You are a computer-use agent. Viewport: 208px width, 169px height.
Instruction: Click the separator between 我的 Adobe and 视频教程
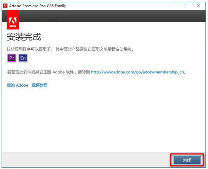[x=30, y=85]
